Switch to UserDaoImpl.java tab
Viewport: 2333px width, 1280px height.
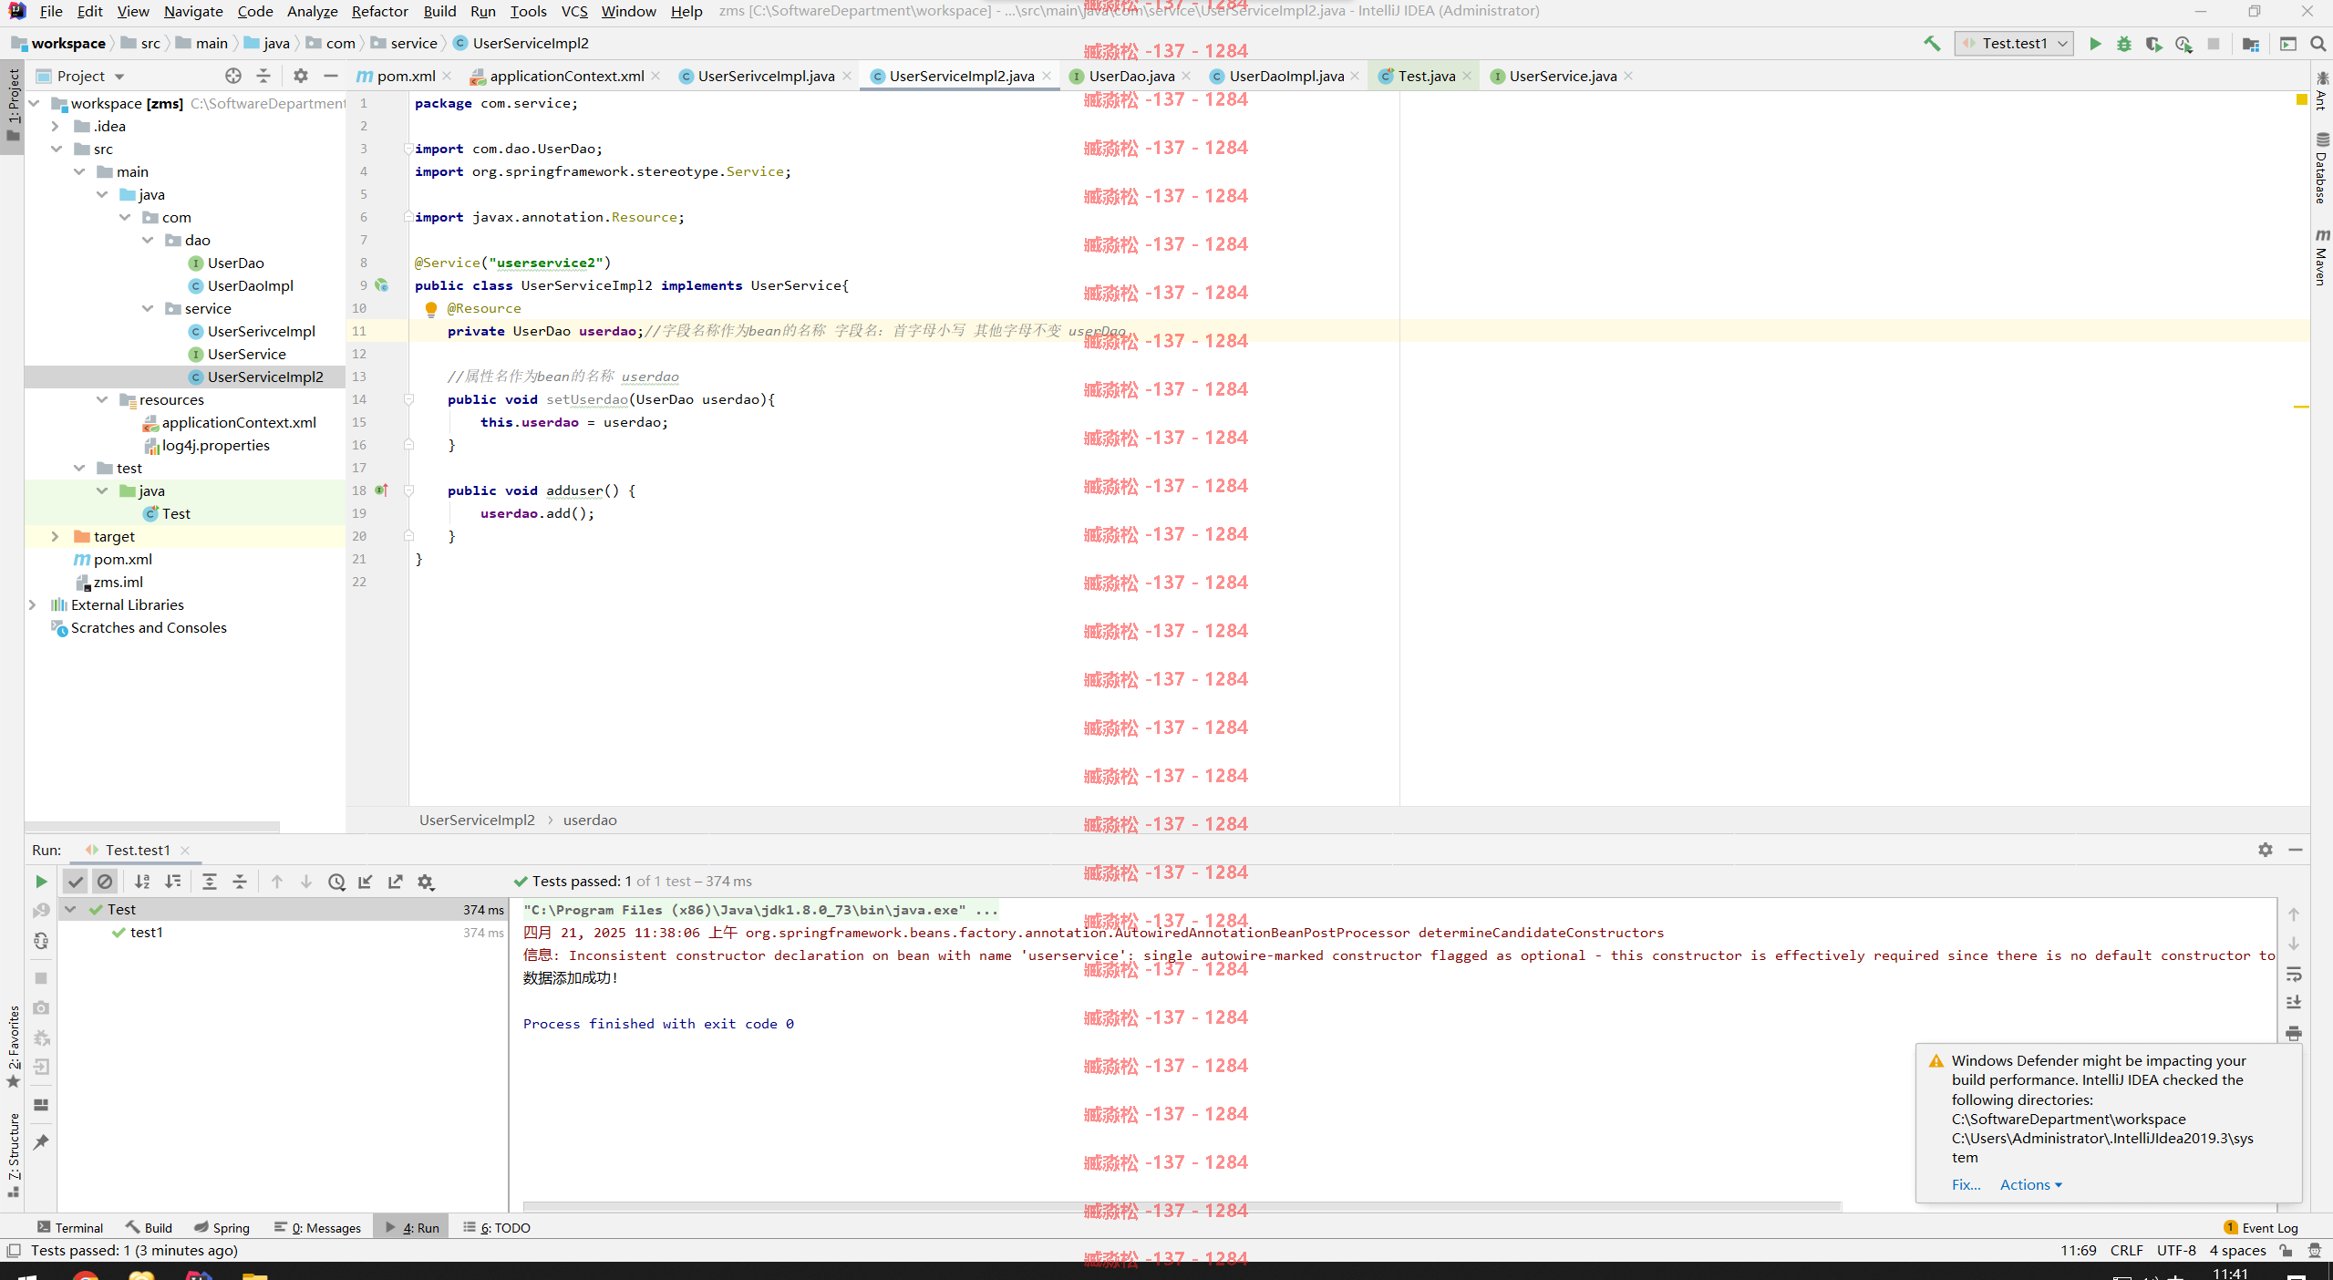point(1285,76)
